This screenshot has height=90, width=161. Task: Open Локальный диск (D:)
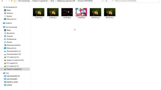[x=14, y=54]
